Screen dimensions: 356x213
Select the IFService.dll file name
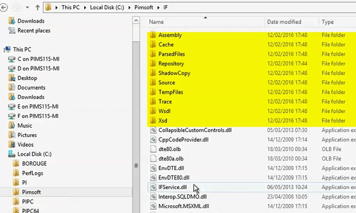(173, 187)
